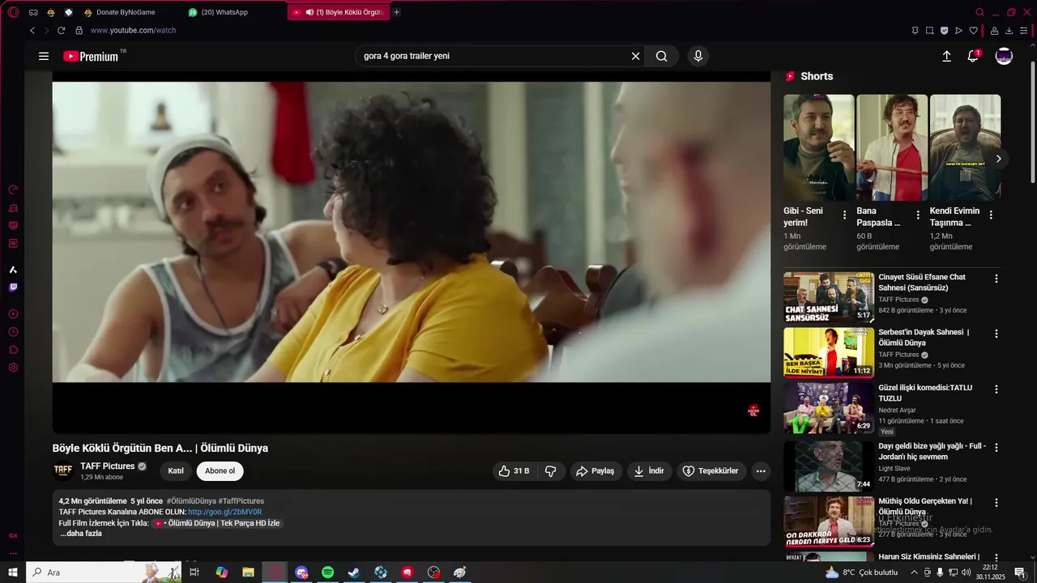Open the notifications bell
This screenshot has height=583, width=1037.
(x=973, y=56)
